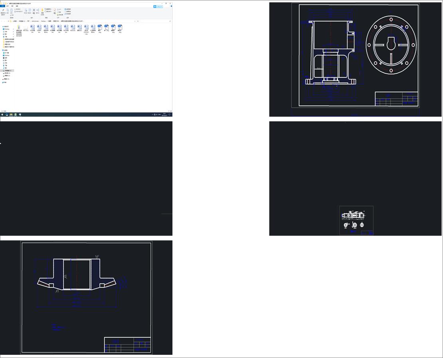This screenshot has width=443, height=358.
Task: Click the small shaft drawing in the dark panel
Action: tap(356, 220)
